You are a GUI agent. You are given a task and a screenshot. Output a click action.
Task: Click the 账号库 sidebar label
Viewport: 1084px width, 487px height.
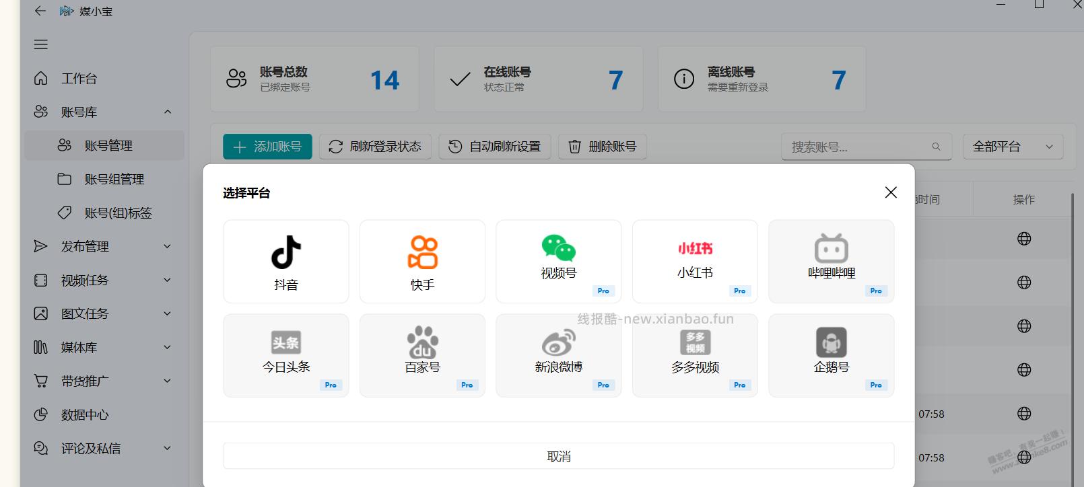pos(79,112)
